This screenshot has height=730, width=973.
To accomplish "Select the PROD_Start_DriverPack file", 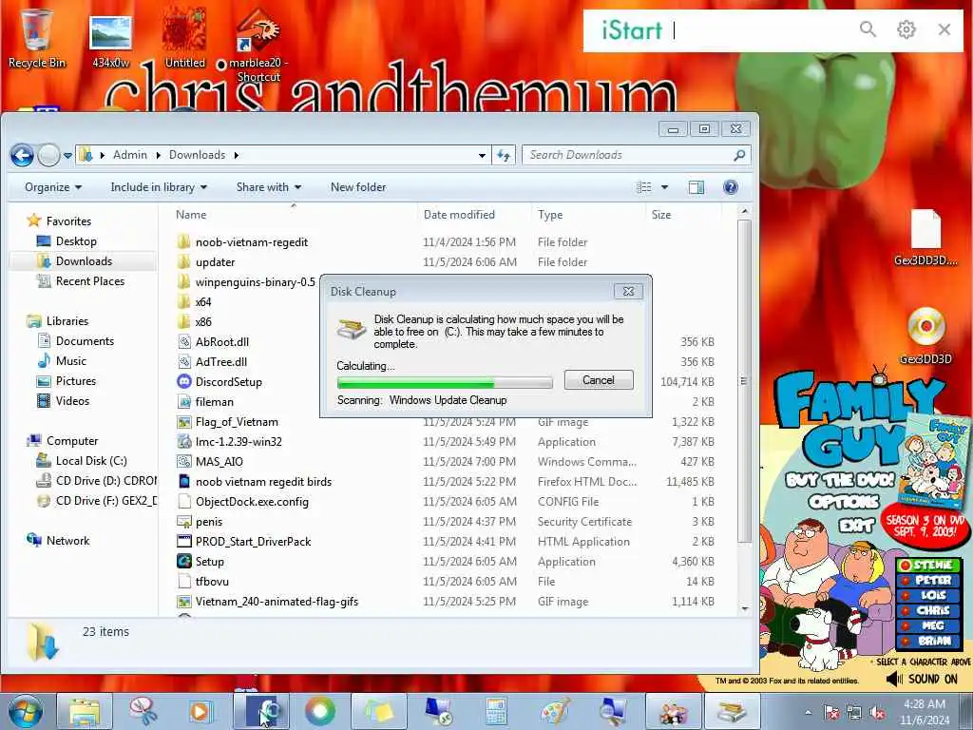I will tap(253, 541).
